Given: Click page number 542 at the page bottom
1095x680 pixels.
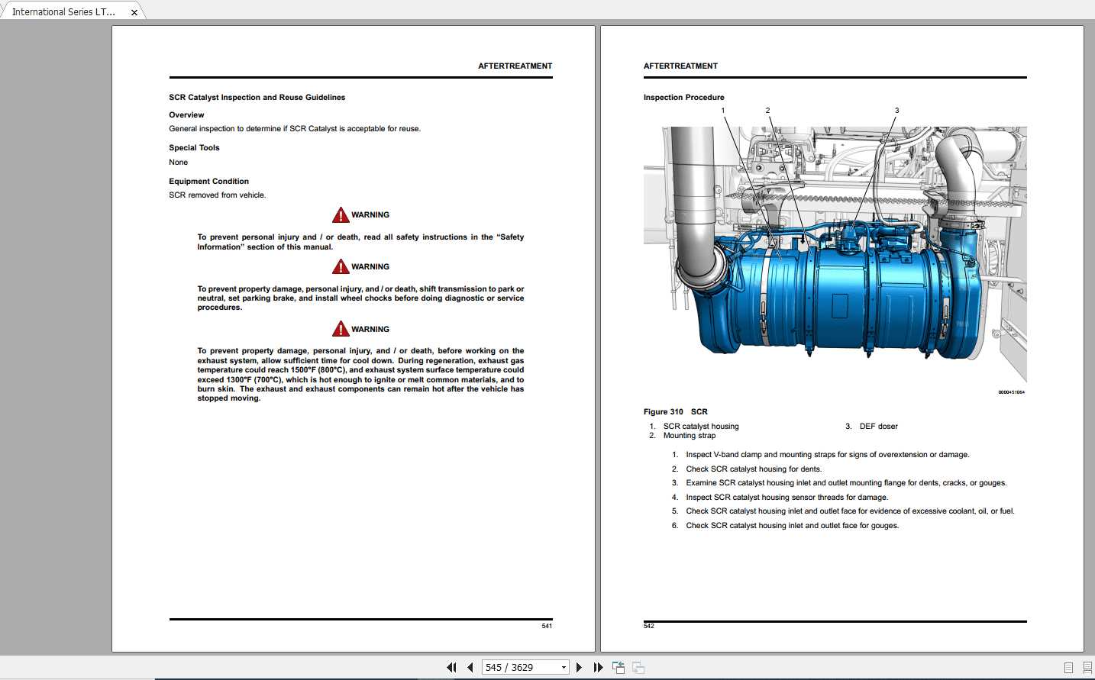Looking at the screenshot, I should point(649,627).
